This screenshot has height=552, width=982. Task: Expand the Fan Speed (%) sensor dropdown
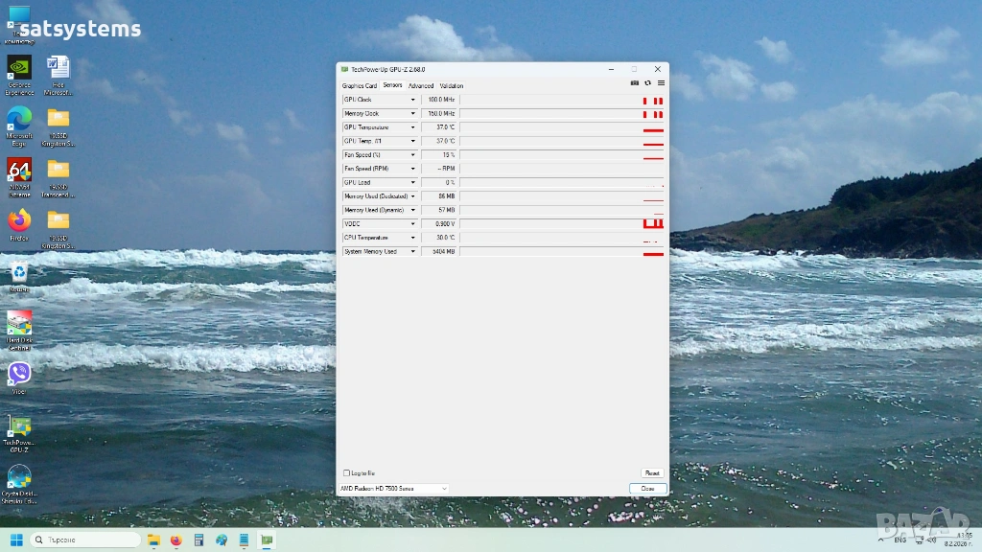pyautogui.click(x=413, y=155)
